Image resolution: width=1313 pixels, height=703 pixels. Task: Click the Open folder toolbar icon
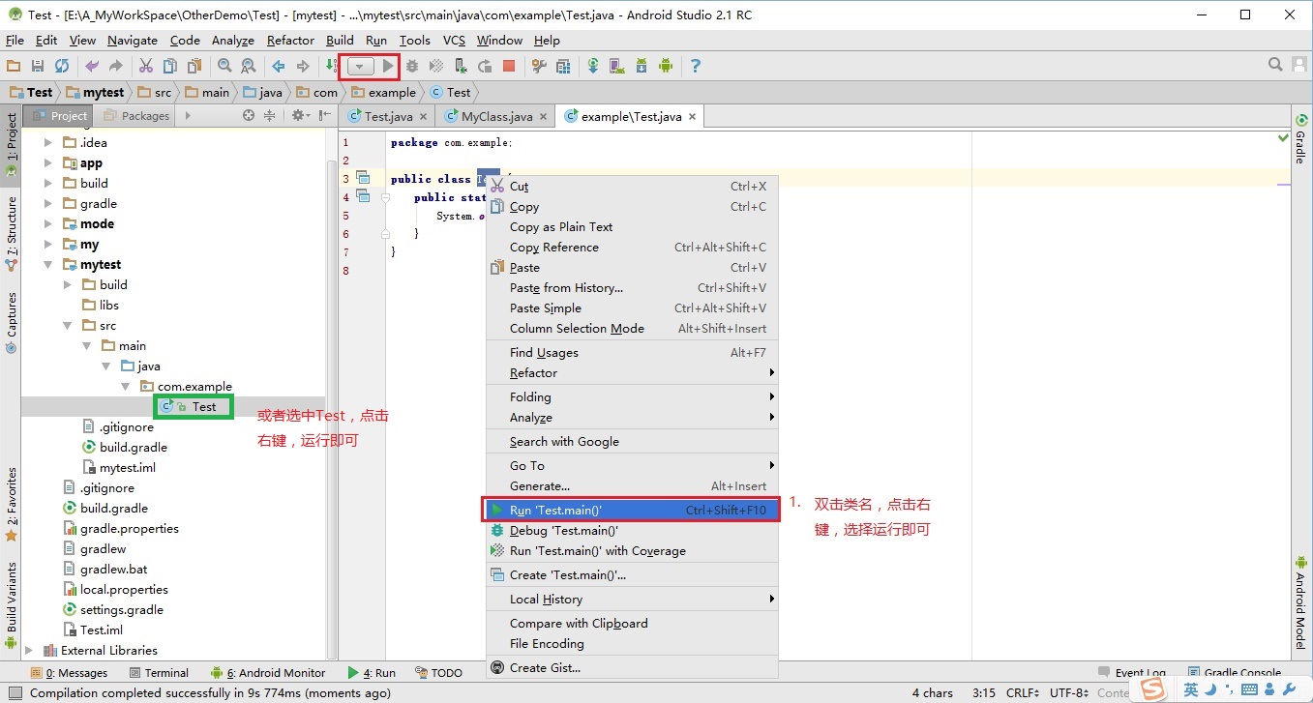tap(14, 66)
